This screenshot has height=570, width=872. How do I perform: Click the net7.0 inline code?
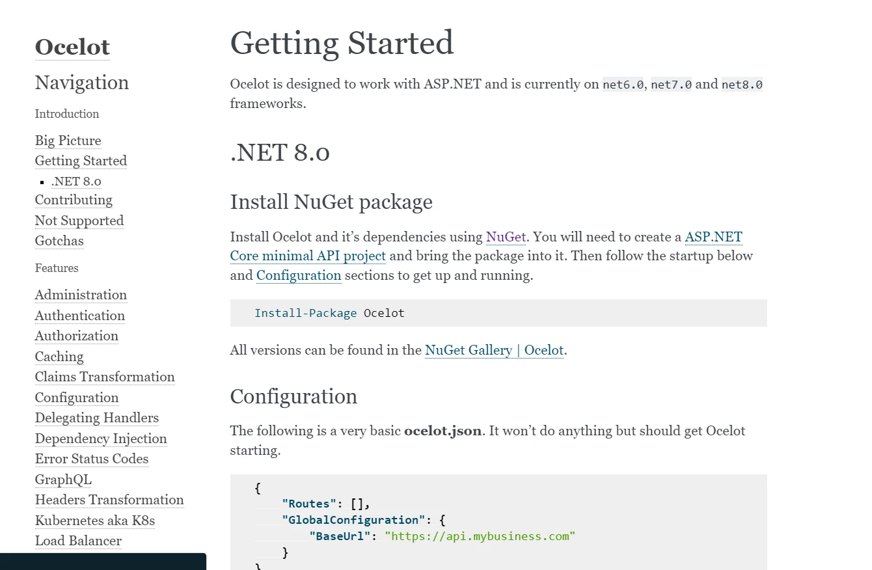coord(672,85)
